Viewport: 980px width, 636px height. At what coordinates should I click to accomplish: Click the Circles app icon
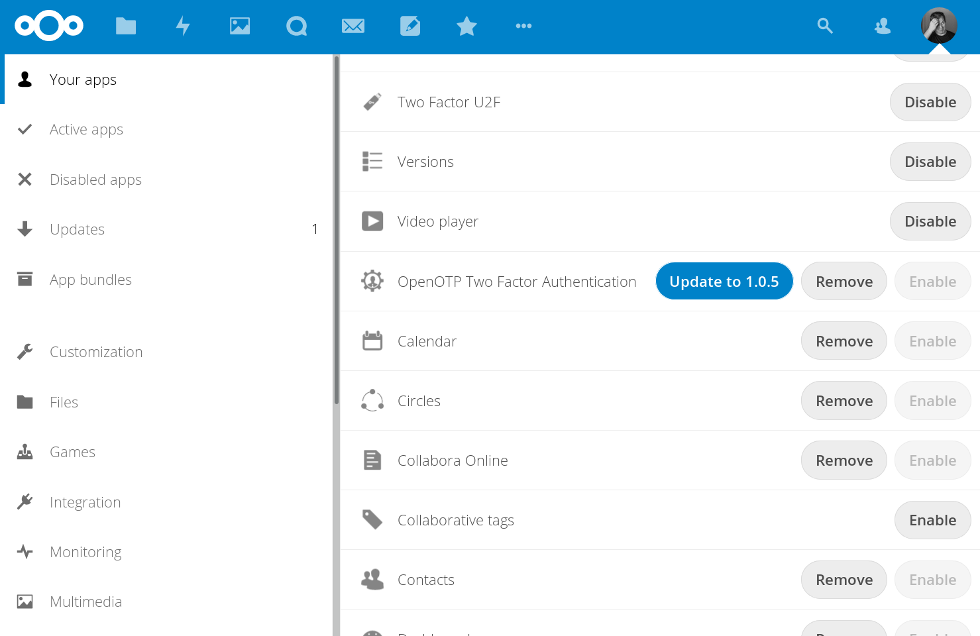[x=372, y=400]
